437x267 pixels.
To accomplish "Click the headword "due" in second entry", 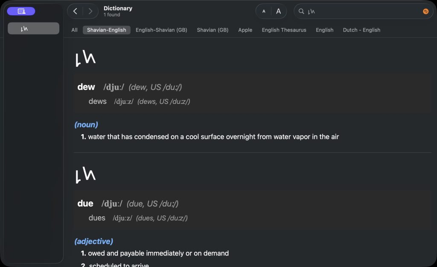I will [x=85, y=204].
